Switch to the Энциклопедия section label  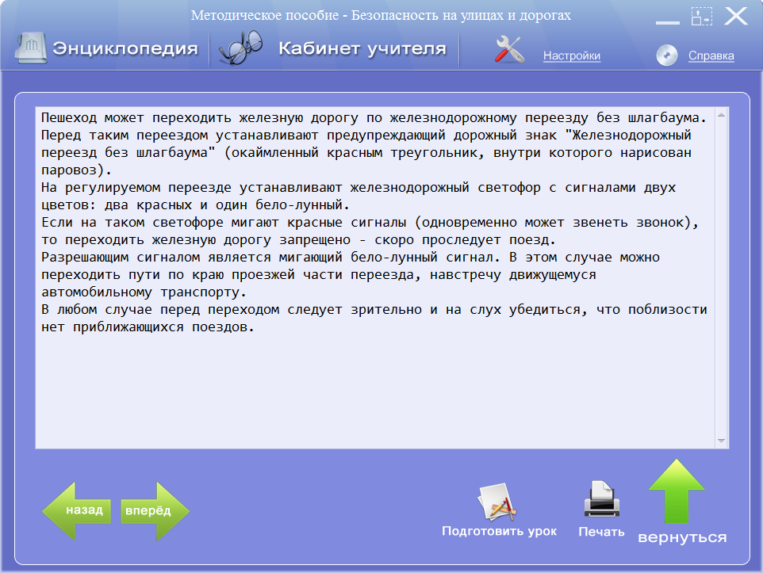tap(125, 49)
